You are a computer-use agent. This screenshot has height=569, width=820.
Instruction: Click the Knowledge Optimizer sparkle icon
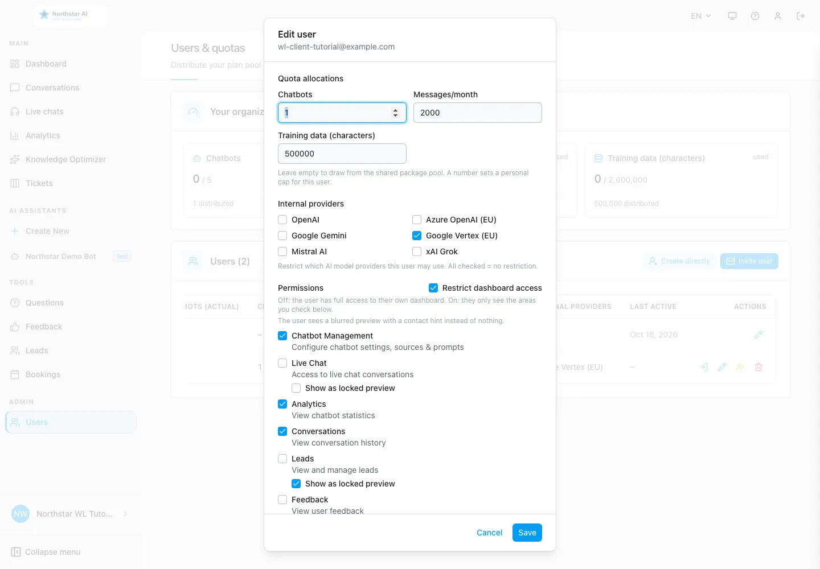(15, 159)
